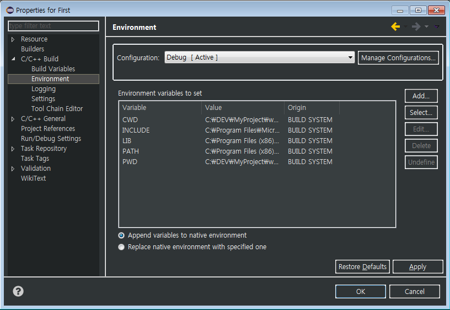Select the Environment tree item
The height and width of the screenshot is (310, 450).
(x=53, y=79)
